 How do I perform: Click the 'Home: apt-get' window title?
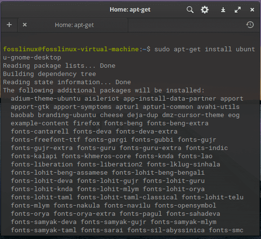[130, 10]
